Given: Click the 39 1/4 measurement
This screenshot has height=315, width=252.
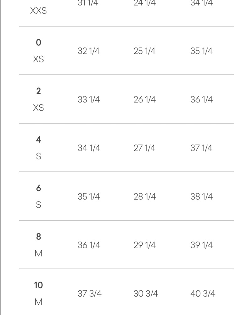Looking at the screenshot, I should [x=201, y=245].
